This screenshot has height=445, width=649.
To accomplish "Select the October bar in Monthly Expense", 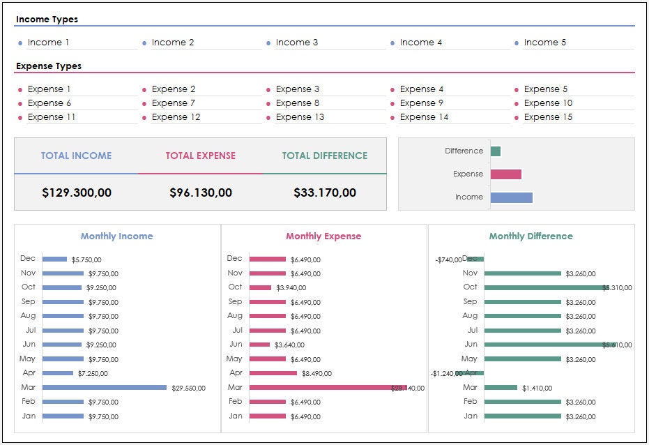I will pyautogui.click(x=260, y=287).
